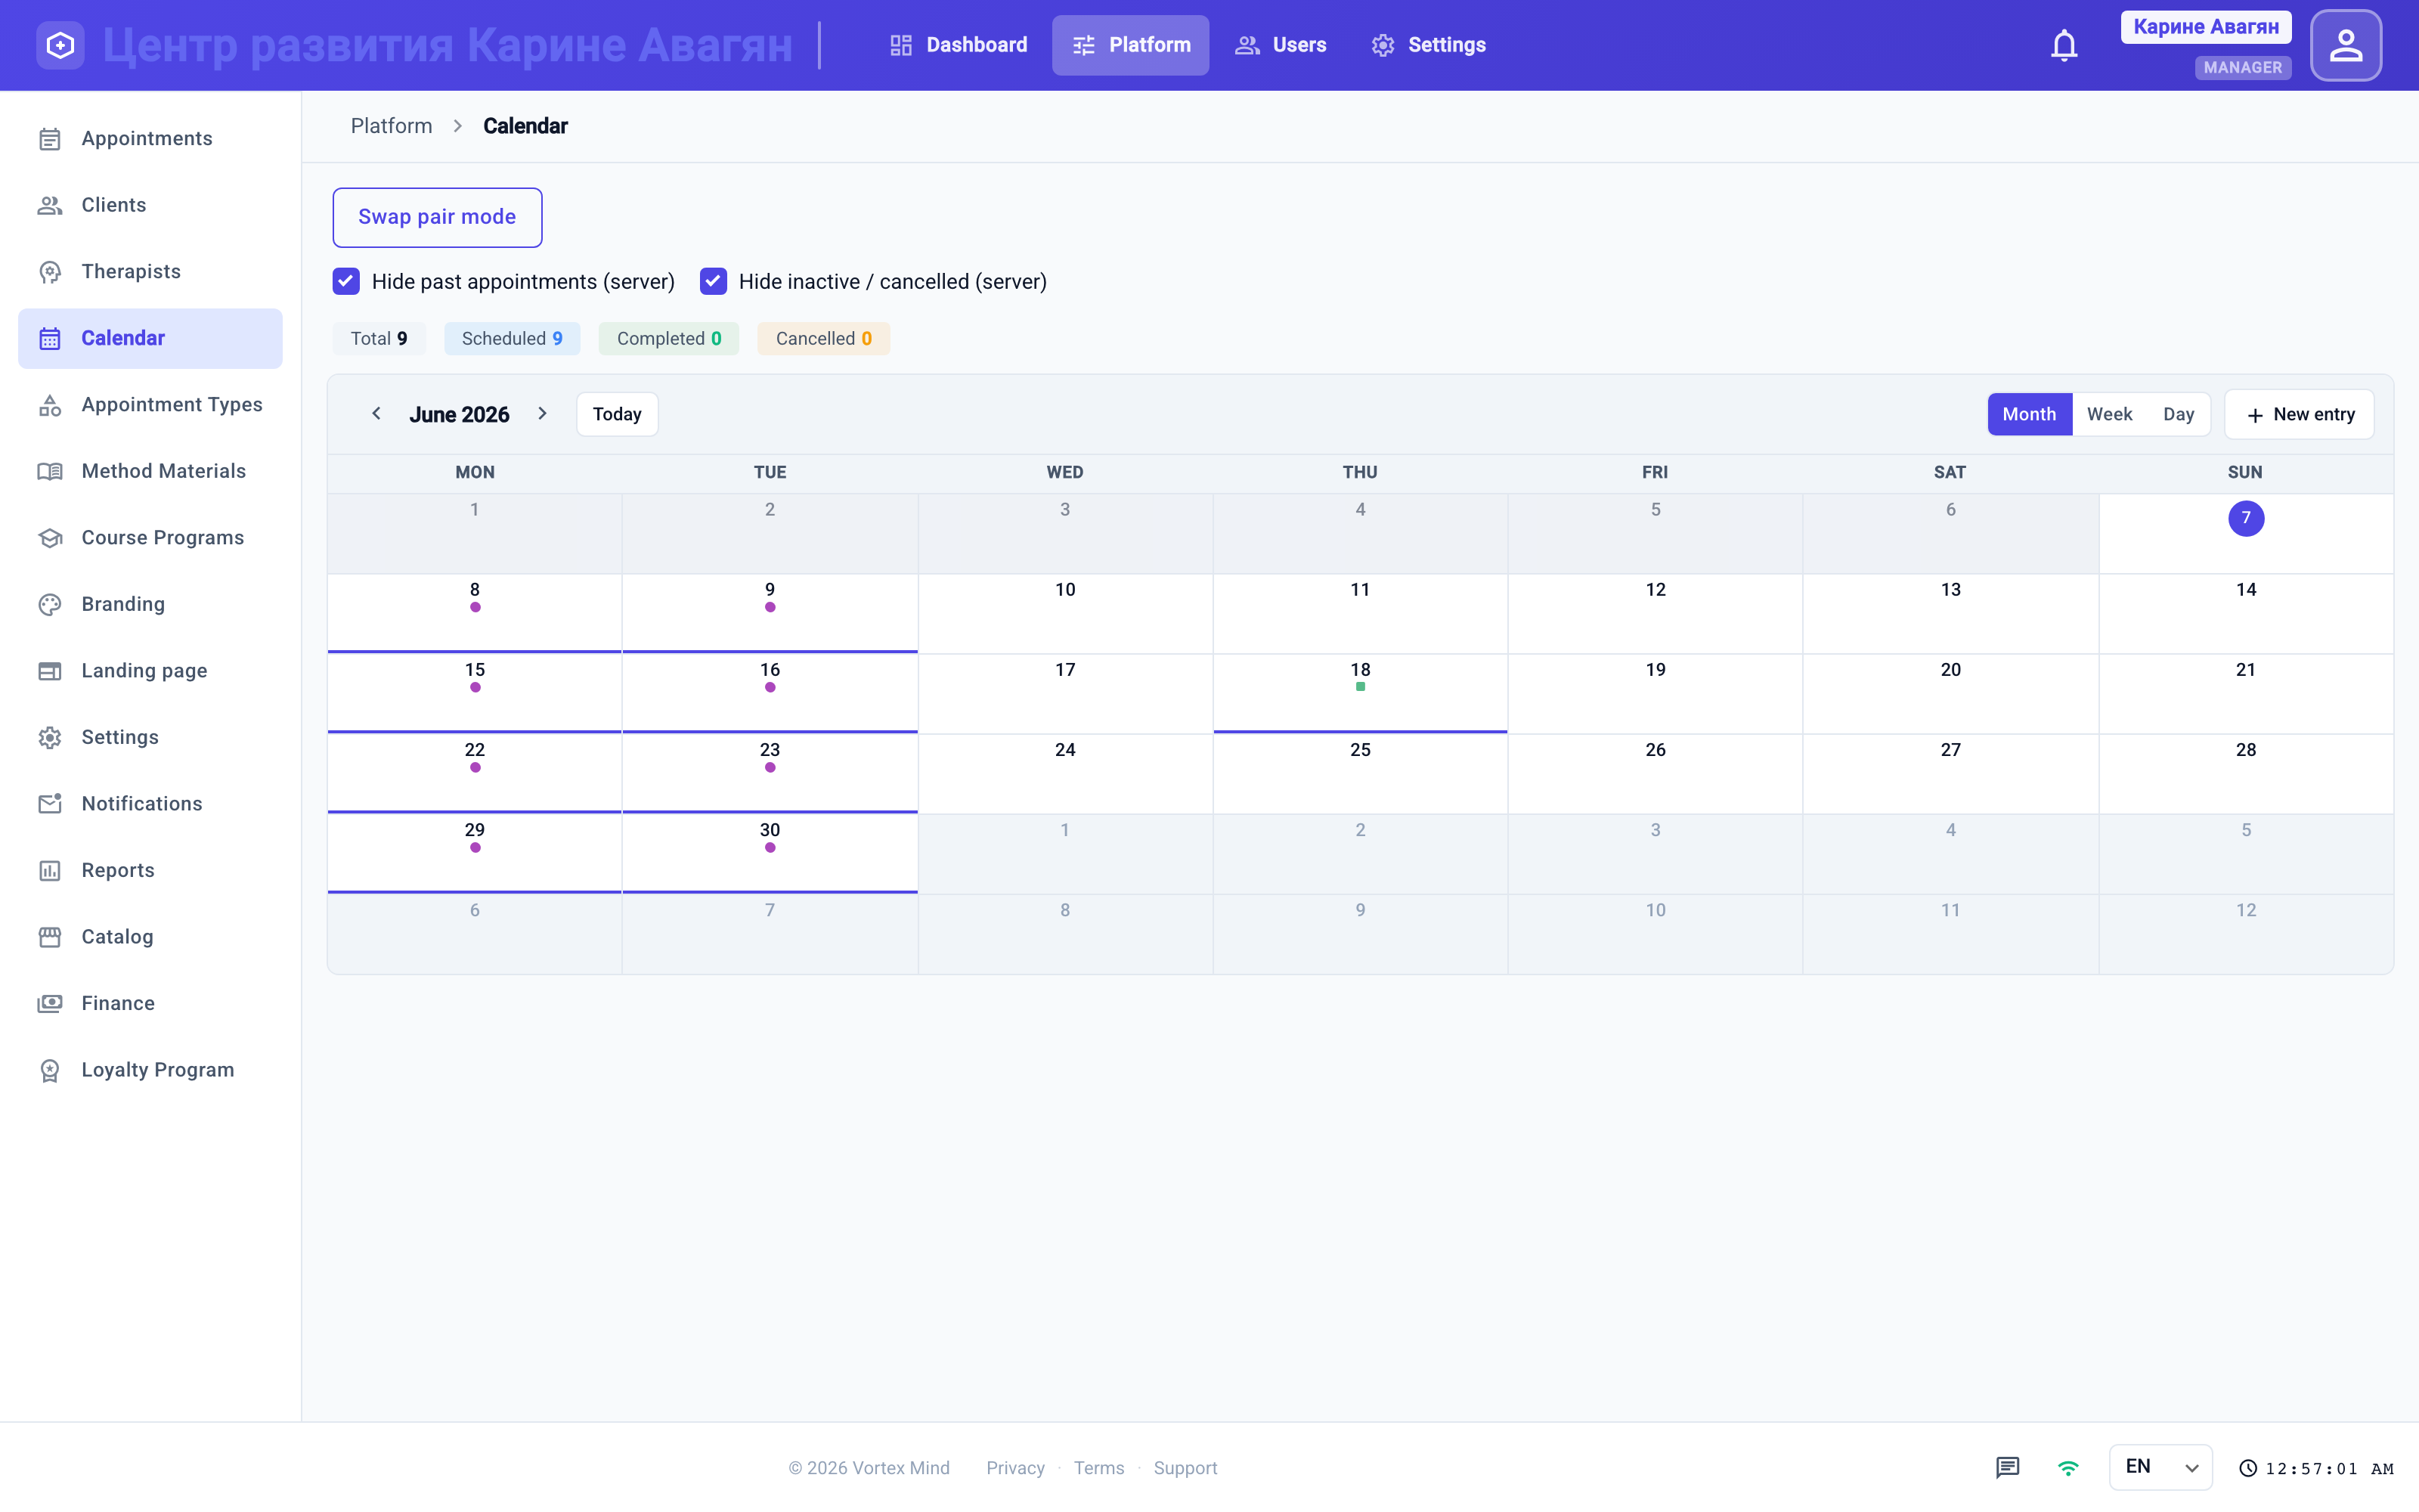Viewport: 2419px width, 1512px height.
Task: Click the New entry button
Action: (2299, 414)
